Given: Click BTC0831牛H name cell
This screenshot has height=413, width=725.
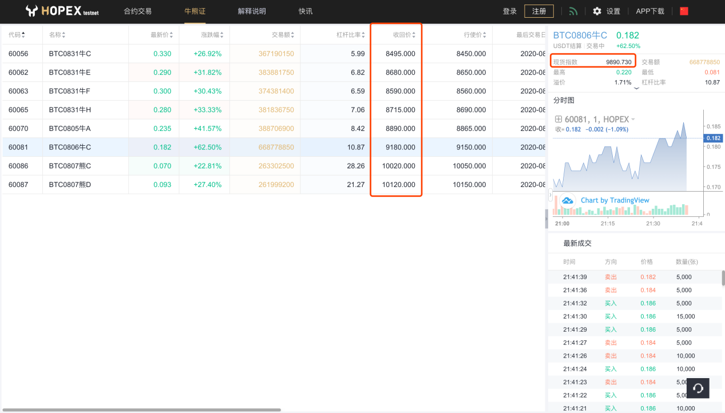Looking at the screenshot, I should pos(70,110).
